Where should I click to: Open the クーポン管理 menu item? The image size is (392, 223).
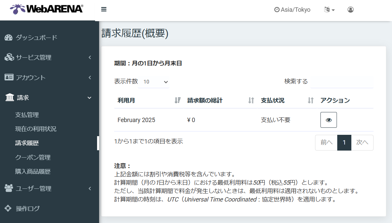click(33, 157)
